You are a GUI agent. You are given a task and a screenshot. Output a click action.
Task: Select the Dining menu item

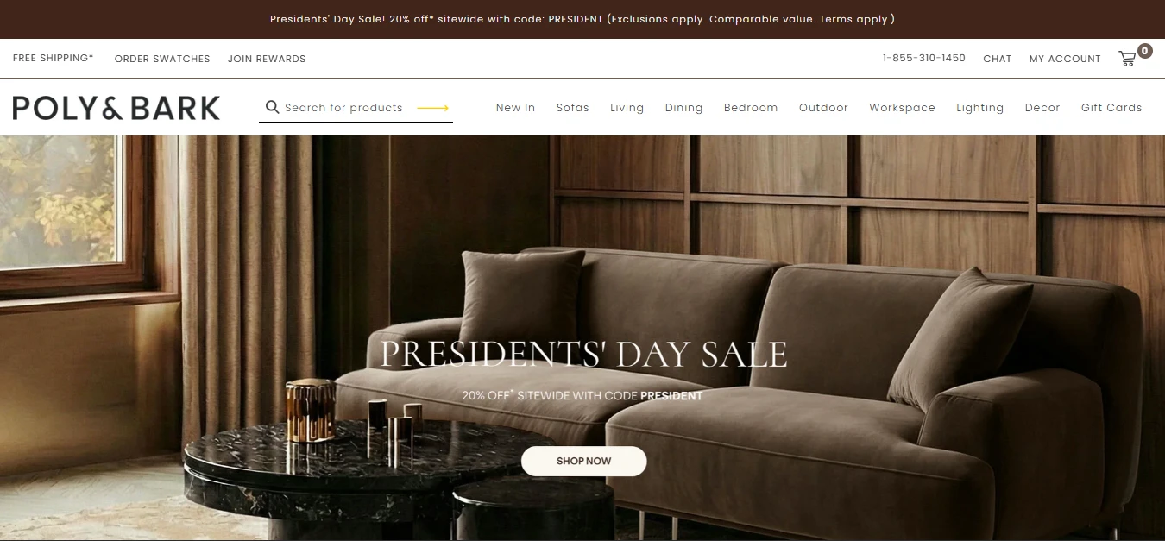[683, 108]
